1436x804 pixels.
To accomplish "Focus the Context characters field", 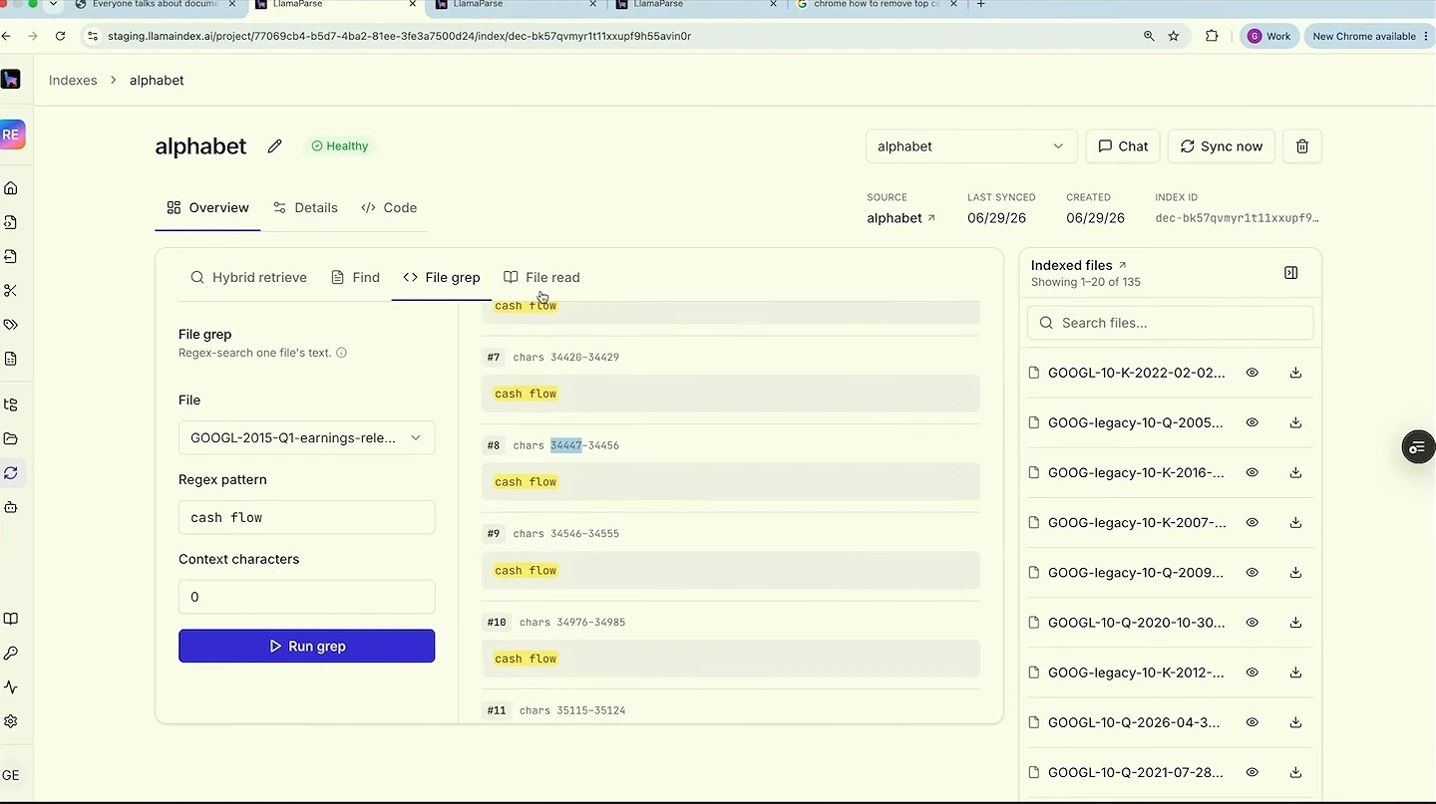I will pos(306,597).
